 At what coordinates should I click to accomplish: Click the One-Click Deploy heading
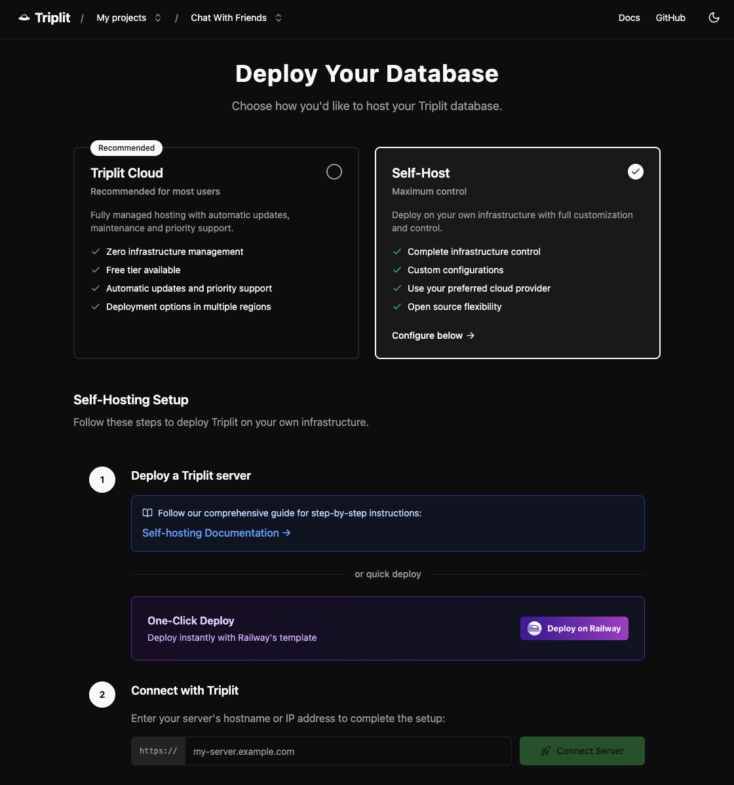pos(191,621)
